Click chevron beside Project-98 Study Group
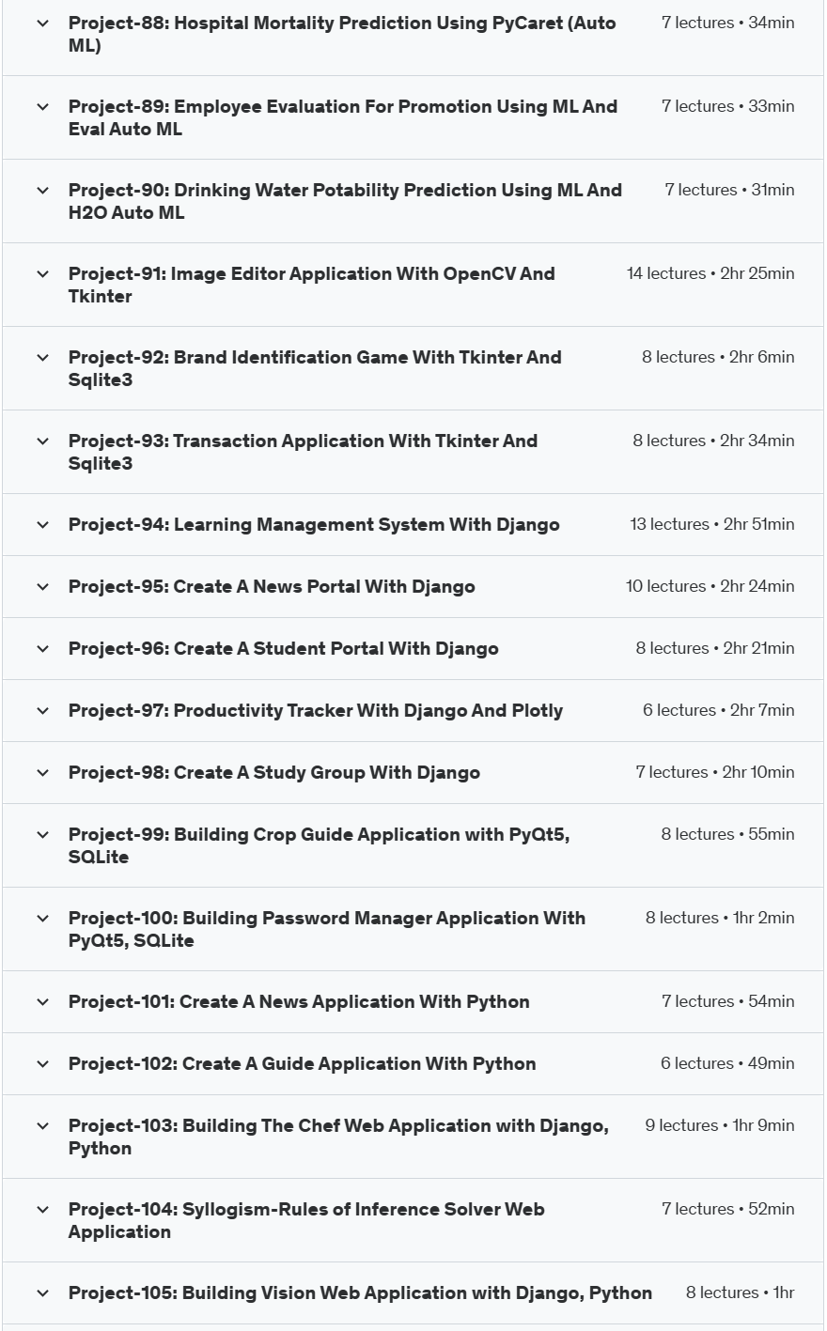827x1331 pixels. coord(42,773)
